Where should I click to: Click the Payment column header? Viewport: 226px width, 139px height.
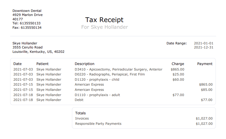tap(205, 64)
